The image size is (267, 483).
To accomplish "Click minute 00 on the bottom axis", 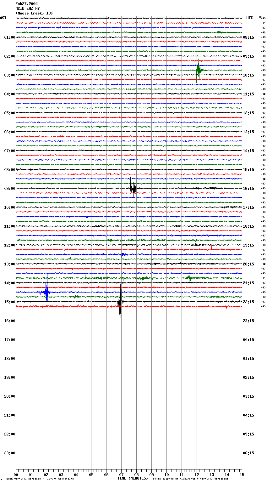I will [x=16, y=474].
